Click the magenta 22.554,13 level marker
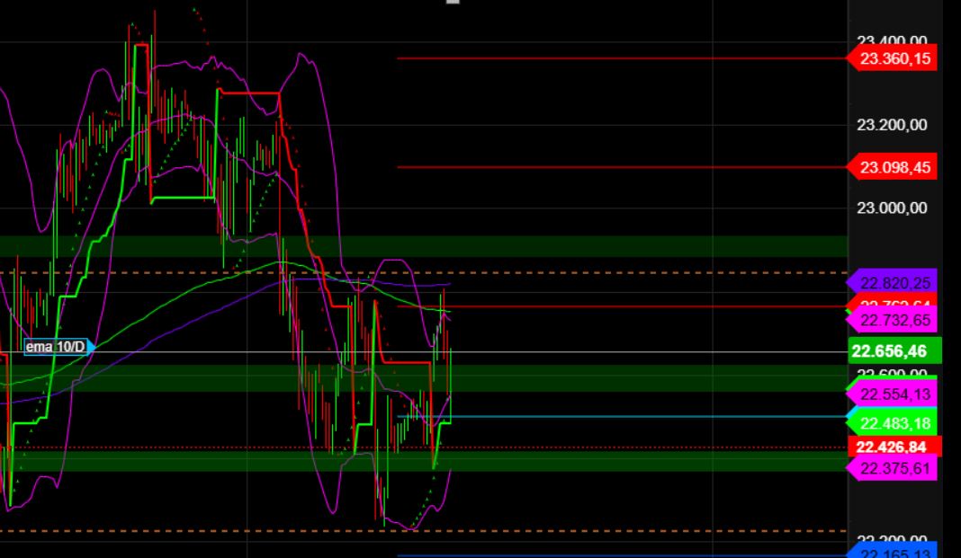 [895, 393]
